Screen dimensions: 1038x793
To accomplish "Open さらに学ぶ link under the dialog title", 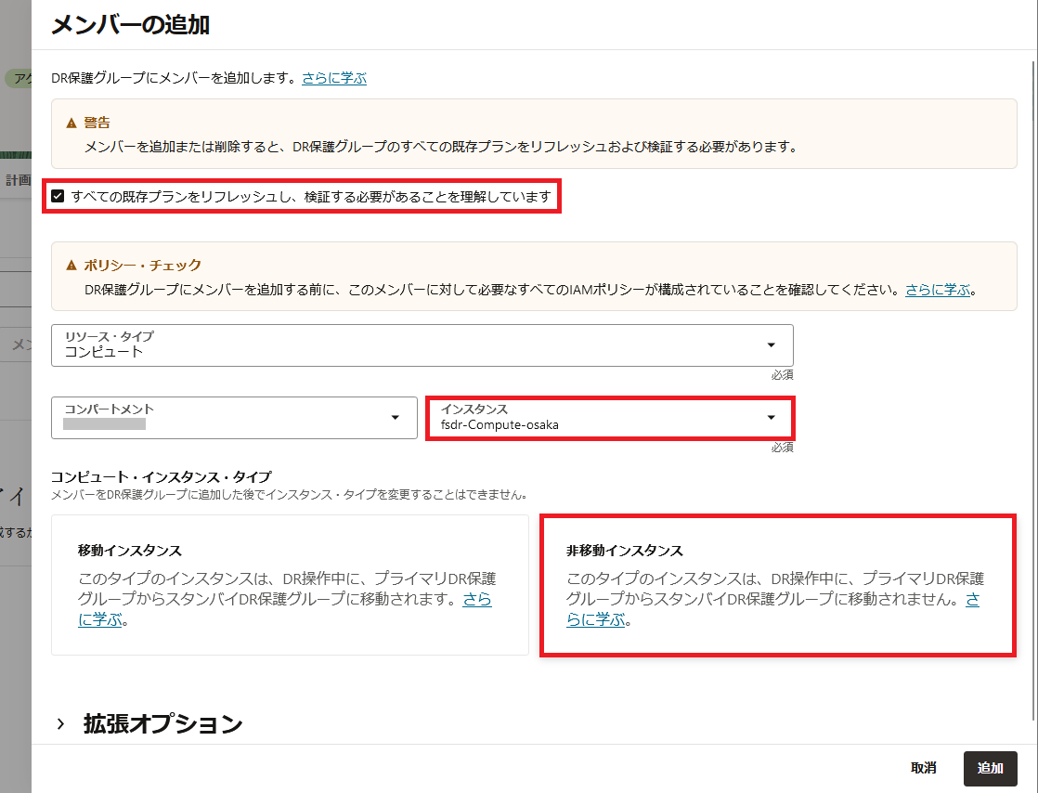I will tap(334, 78).
